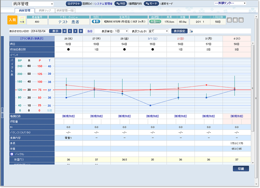Viewport: 260px width, 188px height.
Task: Switch to 病棟マップ tab
Action: pyautogui.click(x=45, y=10)
